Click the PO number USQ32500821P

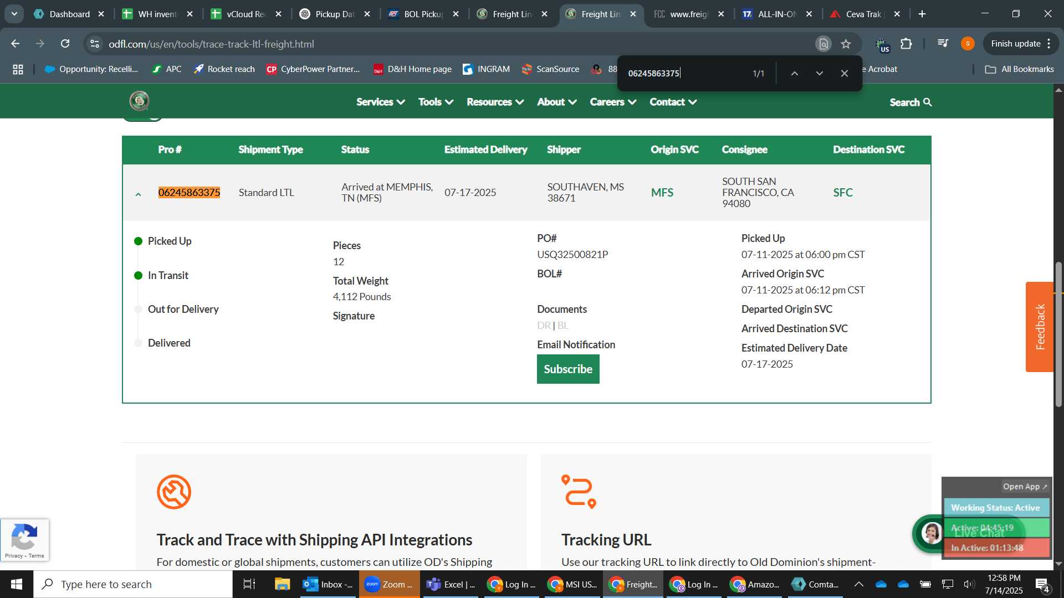[x=572, y=255]
